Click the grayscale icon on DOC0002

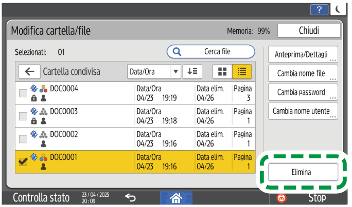43,134
